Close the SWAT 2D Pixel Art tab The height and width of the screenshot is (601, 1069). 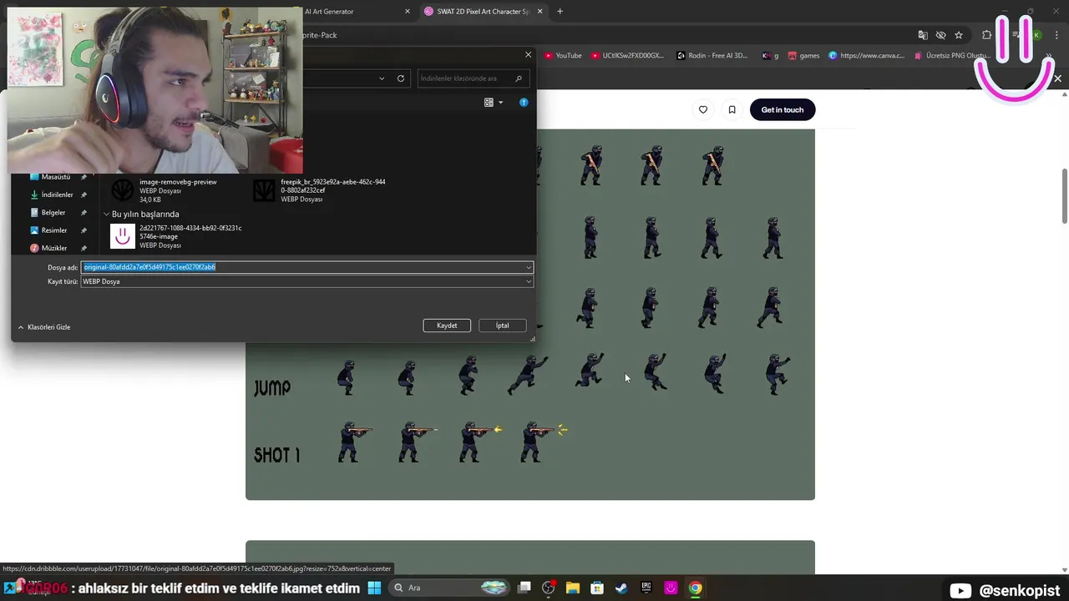point(540,12)
